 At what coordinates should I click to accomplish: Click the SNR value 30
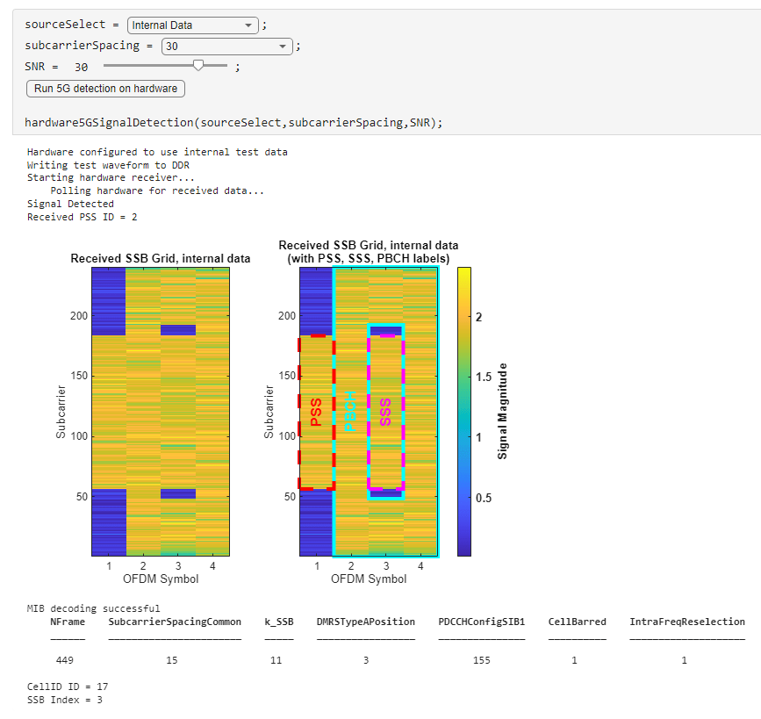(81, 67)
